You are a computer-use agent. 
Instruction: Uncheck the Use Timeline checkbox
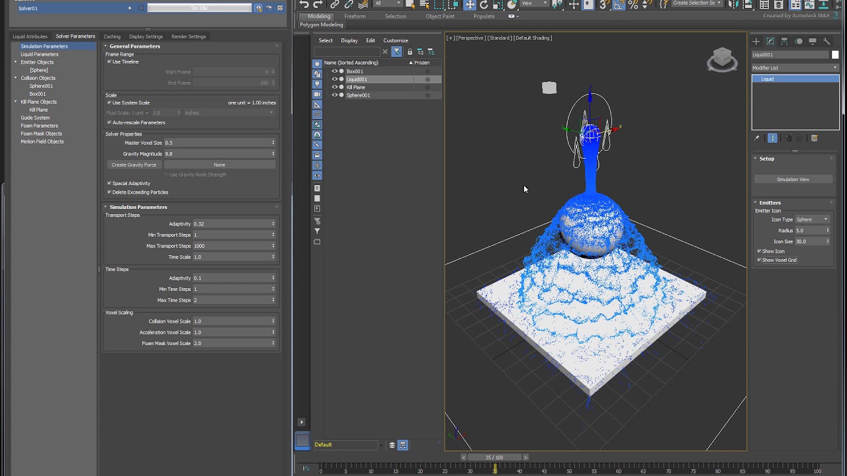click(x=109, y=61)
